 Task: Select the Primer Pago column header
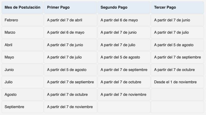point(70,7)
